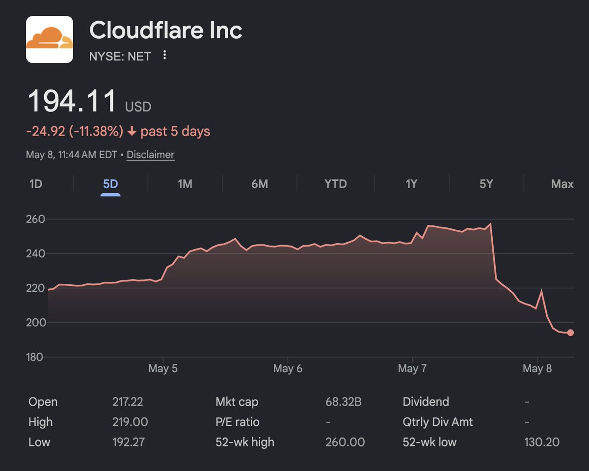Switch to the 1Y range tab

tap(411, 184)
